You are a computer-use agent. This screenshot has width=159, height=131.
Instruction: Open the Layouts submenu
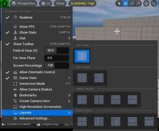[37, 113]
